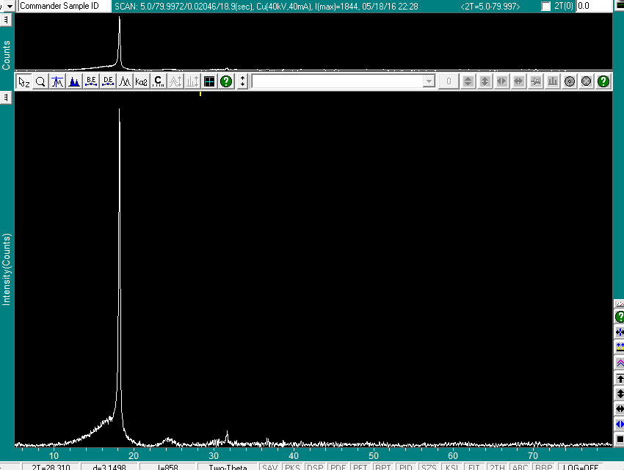Click the I=858 status readout
The image size is (624, 470).
click(x=167, y=467)
